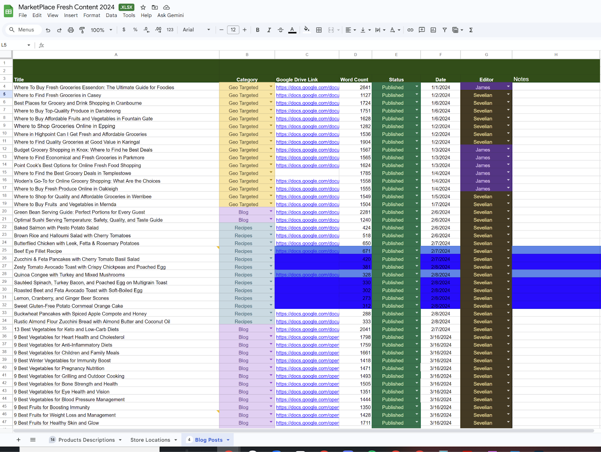Click the Create a filter funnel icon
601x452 pixels.
click(444, 30)
